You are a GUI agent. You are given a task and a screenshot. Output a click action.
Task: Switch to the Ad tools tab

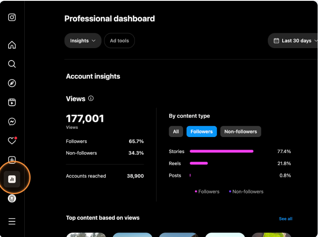tap(119, 41)
